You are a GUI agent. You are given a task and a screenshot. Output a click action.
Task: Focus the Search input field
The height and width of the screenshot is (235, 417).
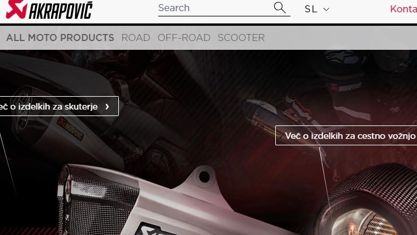pyautogui.click(x=215, y=8)
